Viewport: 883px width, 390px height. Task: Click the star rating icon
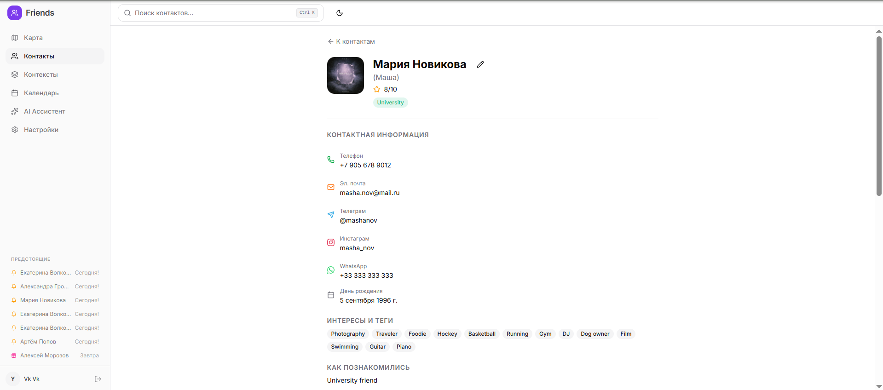(377, 89)
